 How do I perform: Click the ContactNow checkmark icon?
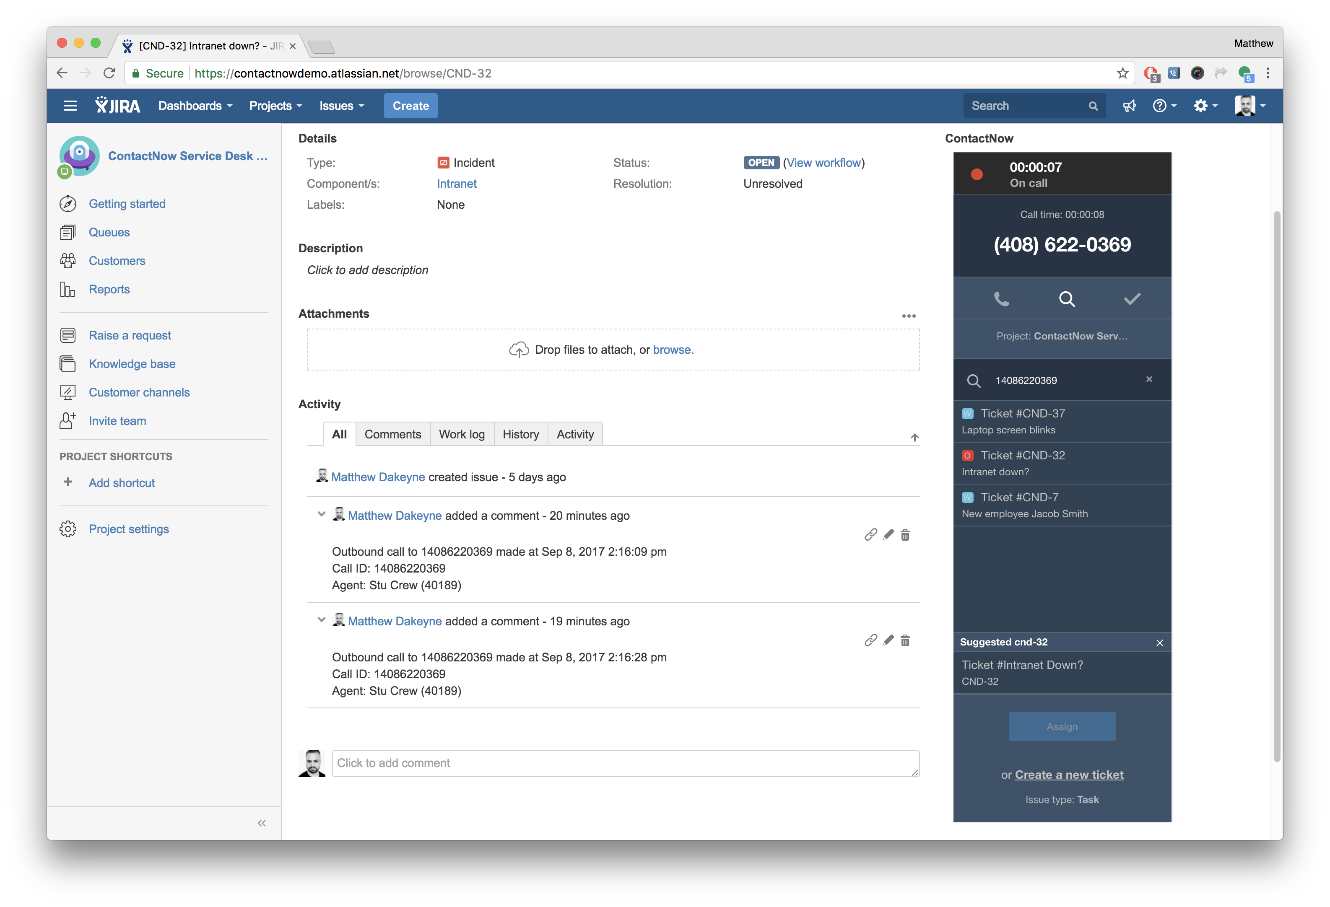[x=1132, y=299]
